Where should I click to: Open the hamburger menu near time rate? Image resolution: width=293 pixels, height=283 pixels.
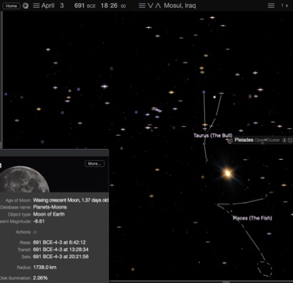click(x=271, y=6)
